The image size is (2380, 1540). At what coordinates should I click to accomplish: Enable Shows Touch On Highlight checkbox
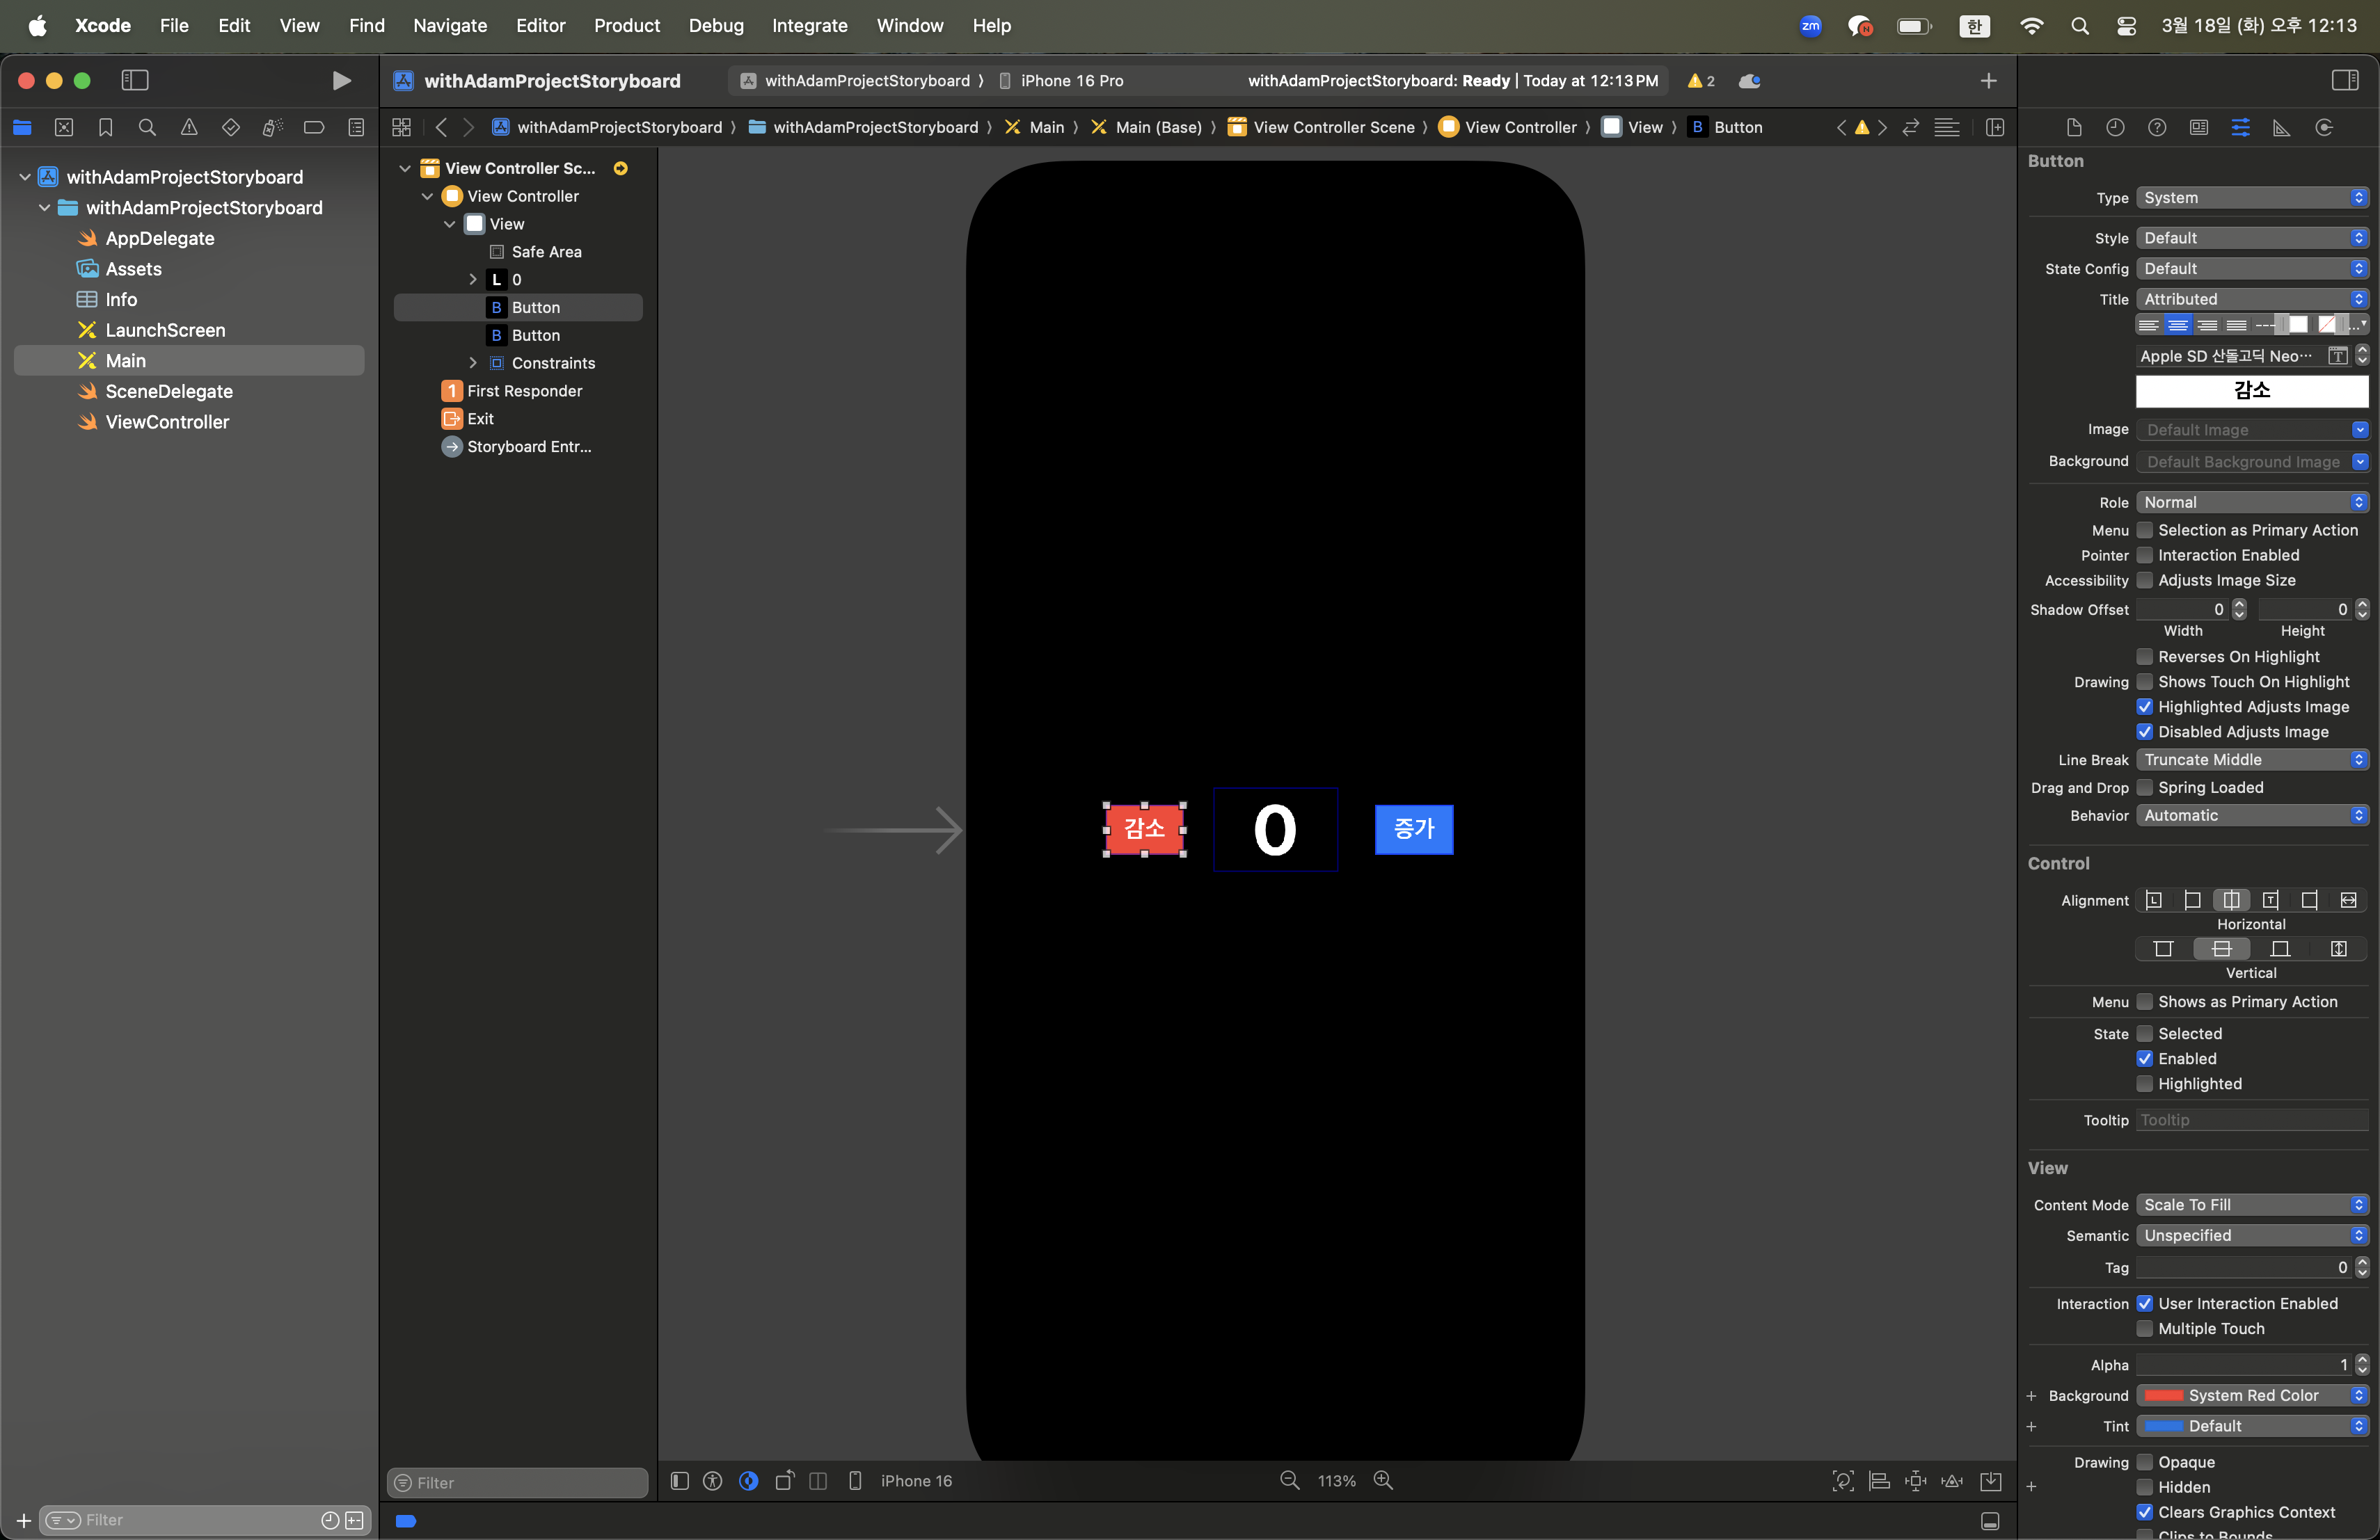[2145, 682]
